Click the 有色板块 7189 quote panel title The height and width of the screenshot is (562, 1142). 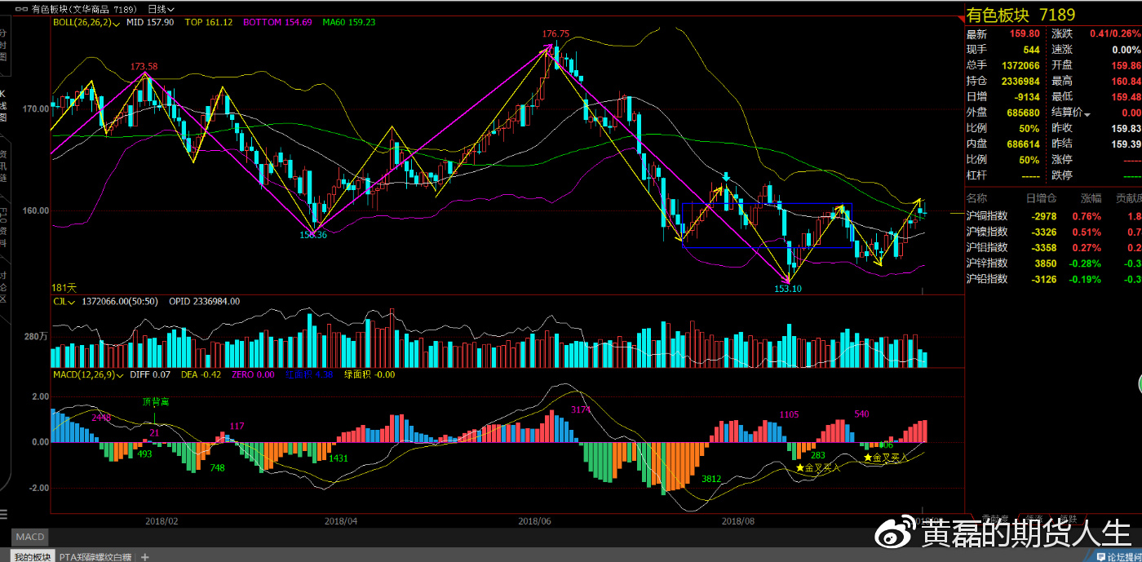click(x=1021, y=15)
